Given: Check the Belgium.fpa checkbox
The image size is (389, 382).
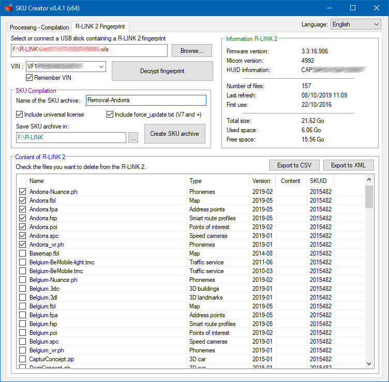Looking at the screenshot, I should coord(22,315).
